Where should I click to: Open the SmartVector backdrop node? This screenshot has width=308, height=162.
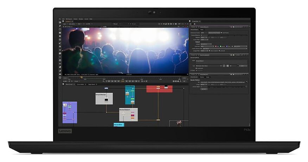click(104, 99)
